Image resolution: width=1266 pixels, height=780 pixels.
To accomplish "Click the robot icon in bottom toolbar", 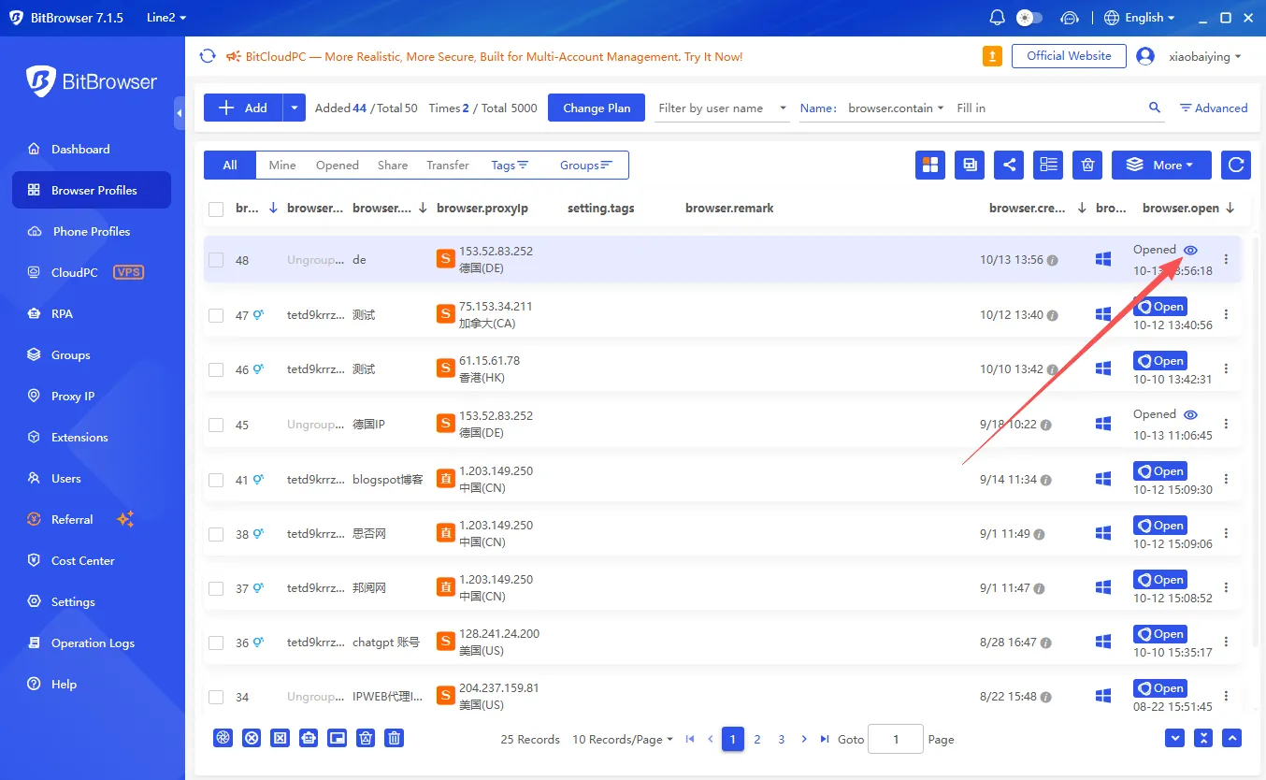I will click(x=308, y=738).
